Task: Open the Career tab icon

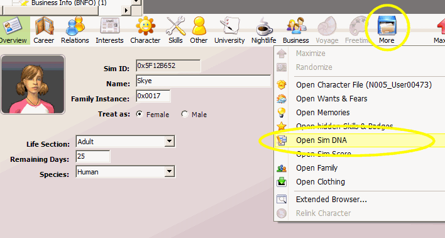Action: coord(44,26)
